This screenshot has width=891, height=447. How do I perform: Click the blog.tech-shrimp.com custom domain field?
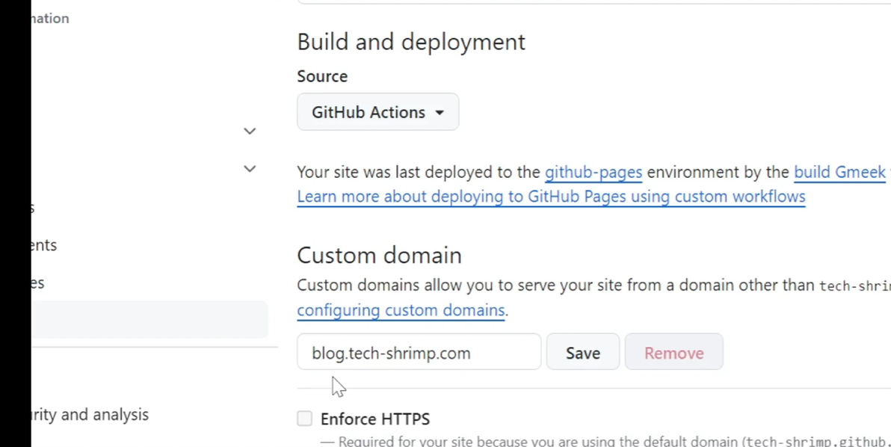tap(419, 352)
